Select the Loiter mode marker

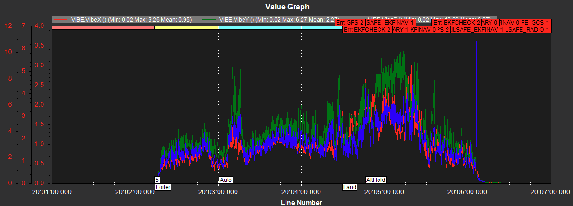tap(163, 187)
